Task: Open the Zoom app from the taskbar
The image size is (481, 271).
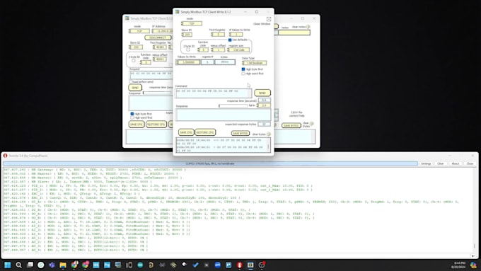Action: 217,265
